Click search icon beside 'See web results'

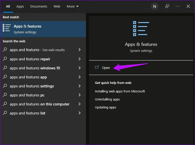pos(5,50)
